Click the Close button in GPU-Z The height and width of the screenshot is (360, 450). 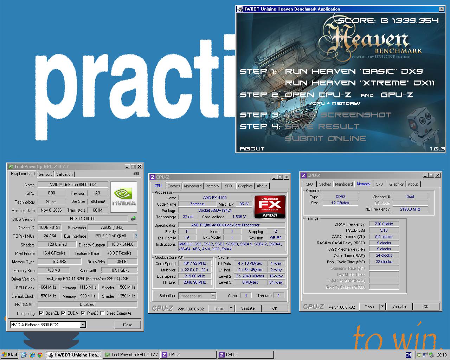pyautogui.click(x=128, y=325)
